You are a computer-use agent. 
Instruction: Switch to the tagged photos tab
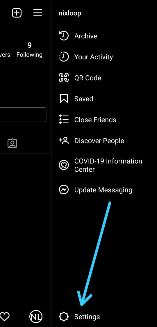(x=12, y=143)
